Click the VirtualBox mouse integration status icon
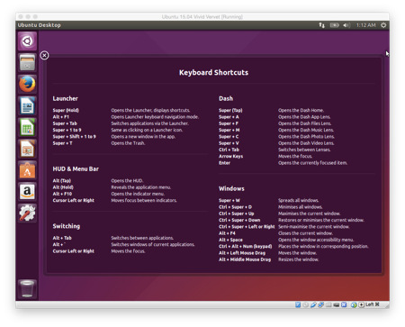This screenshot has height=327, width=405. (354, 304)
